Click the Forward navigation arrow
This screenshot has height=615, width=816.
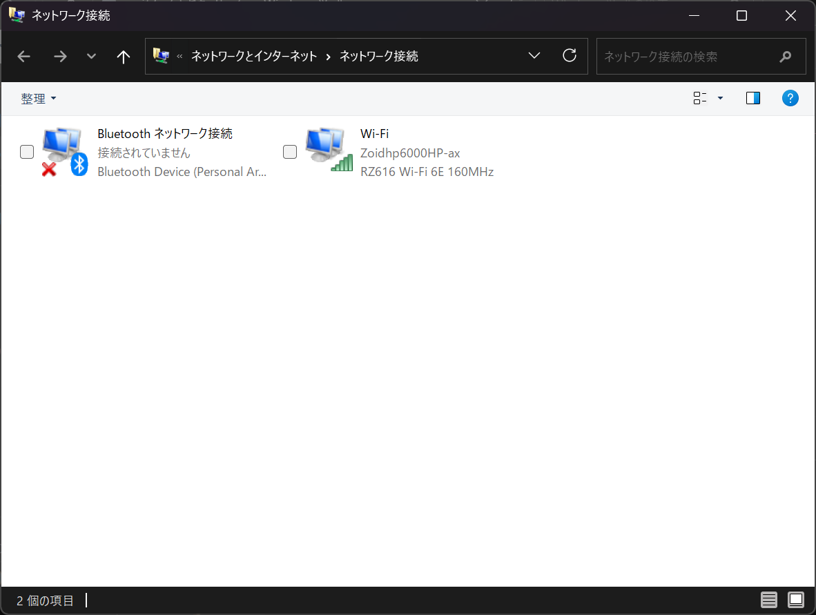click(61, 57)
